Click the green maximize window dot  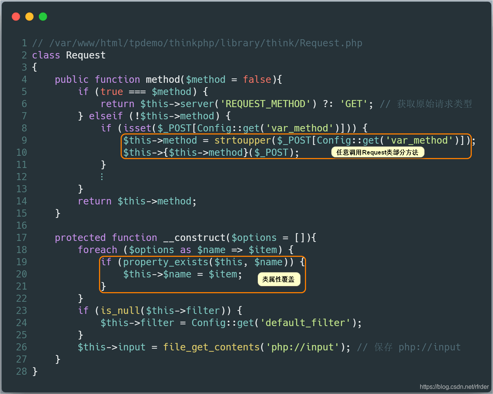pos(43,17)
